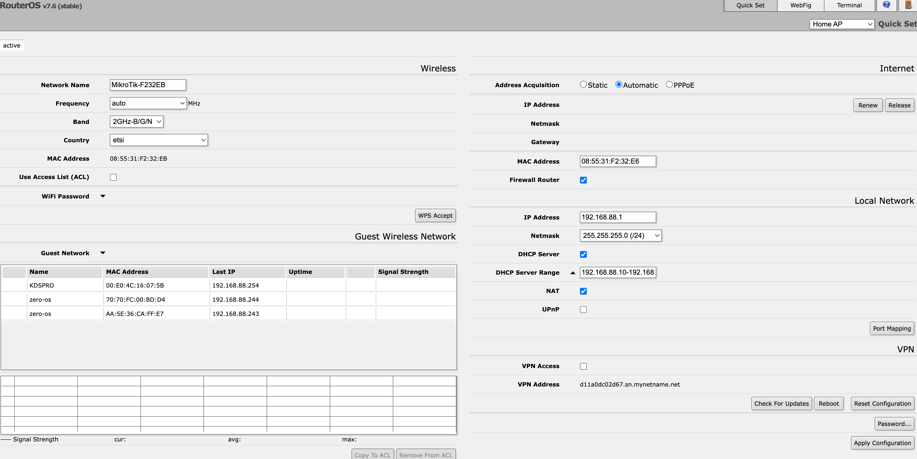Open the Country etsi dropdown

pos(159,140)
